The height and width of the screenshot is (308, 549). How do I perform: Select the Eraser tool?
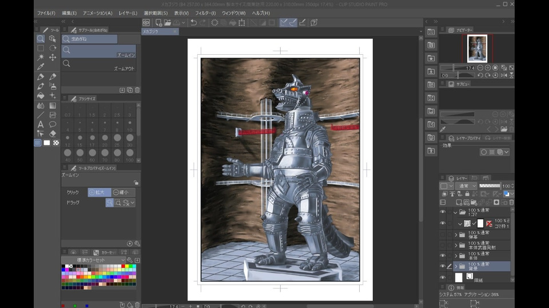pyautogui.click(x=53, y=133)
